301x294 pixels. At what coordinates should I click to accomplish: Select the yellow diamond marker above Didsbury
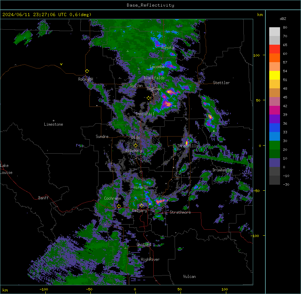coord(135,146)
